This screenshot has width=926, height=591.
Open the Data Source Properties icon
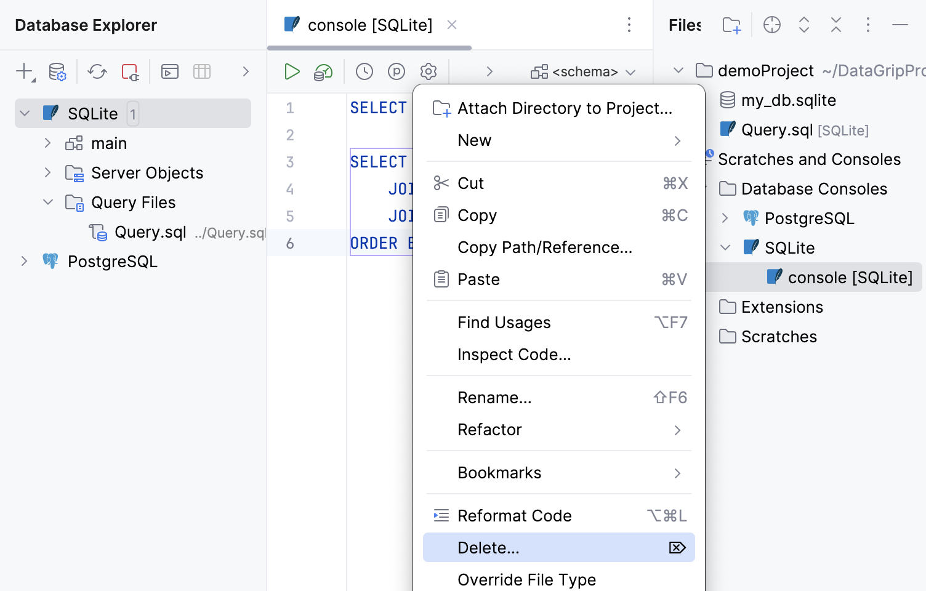(57, 71)
